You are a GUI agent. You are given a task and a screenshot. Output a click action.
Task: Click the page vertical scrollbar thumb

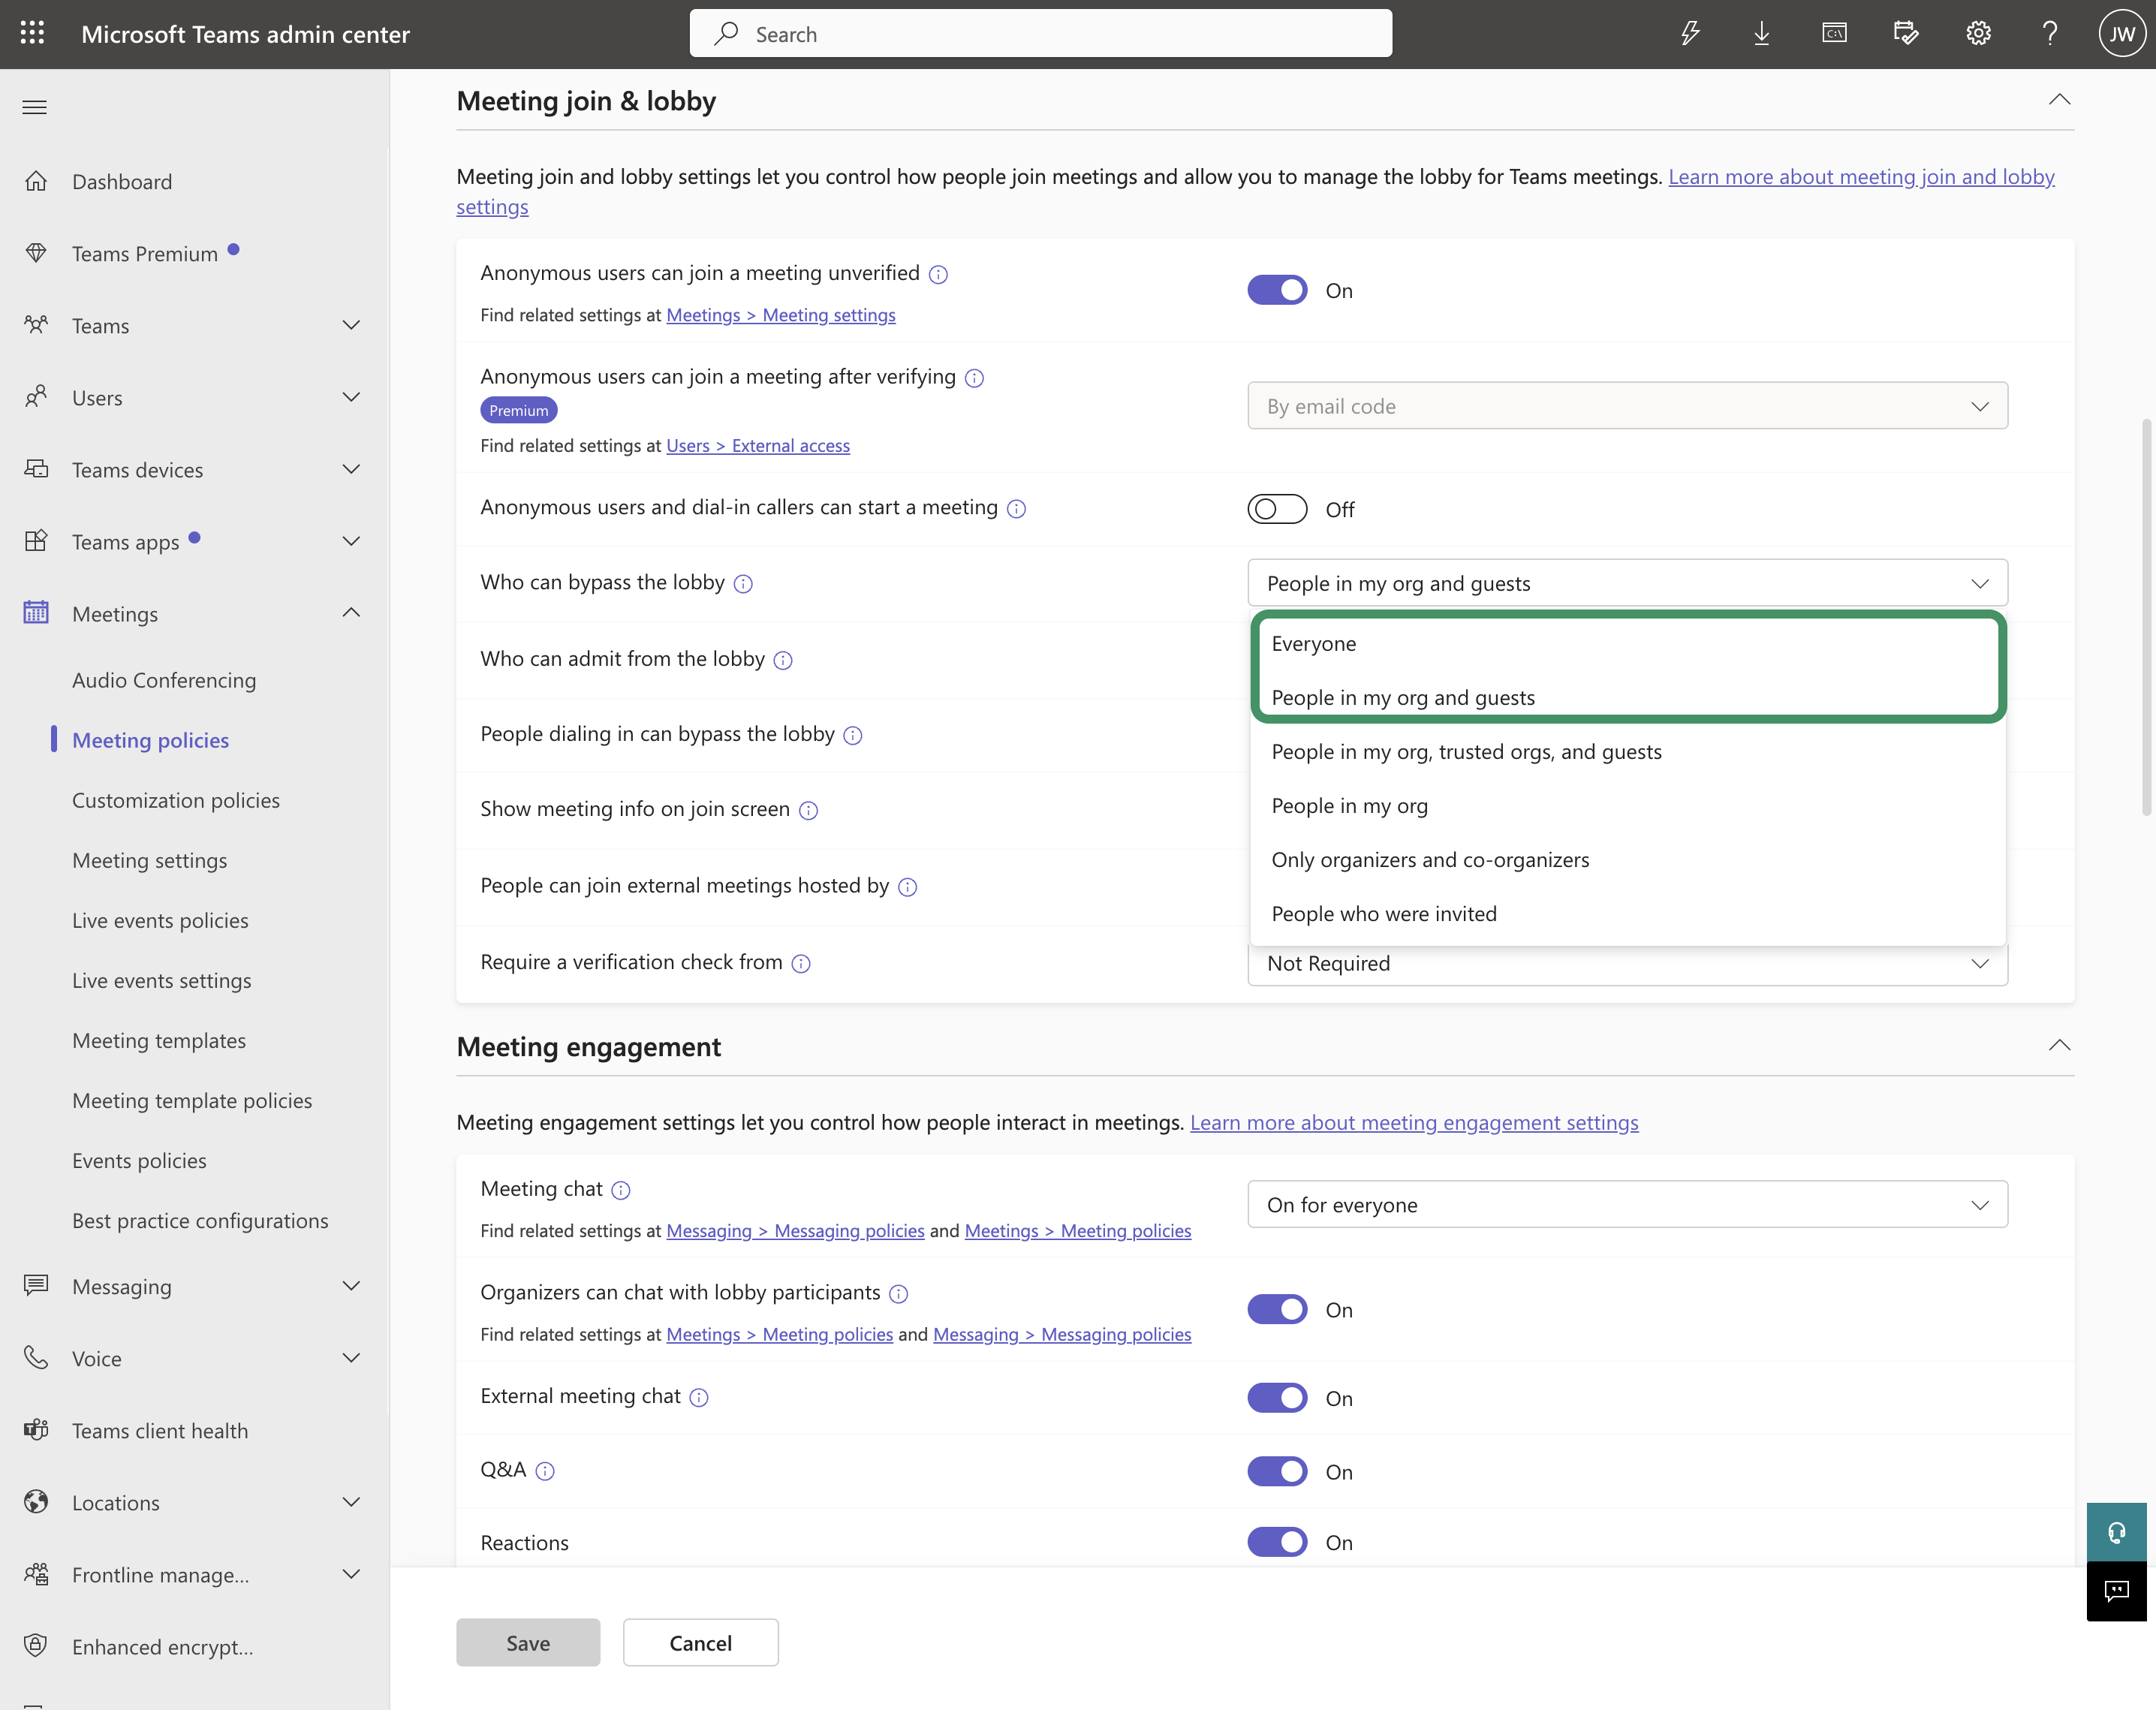pos(2146,617)
